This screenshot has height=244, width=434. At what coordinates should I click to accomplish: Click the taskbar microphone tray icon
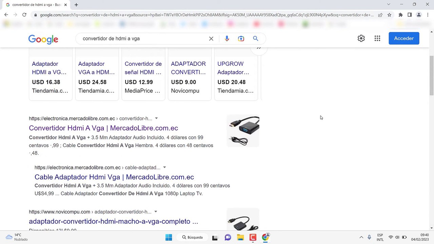coord(369,237)
